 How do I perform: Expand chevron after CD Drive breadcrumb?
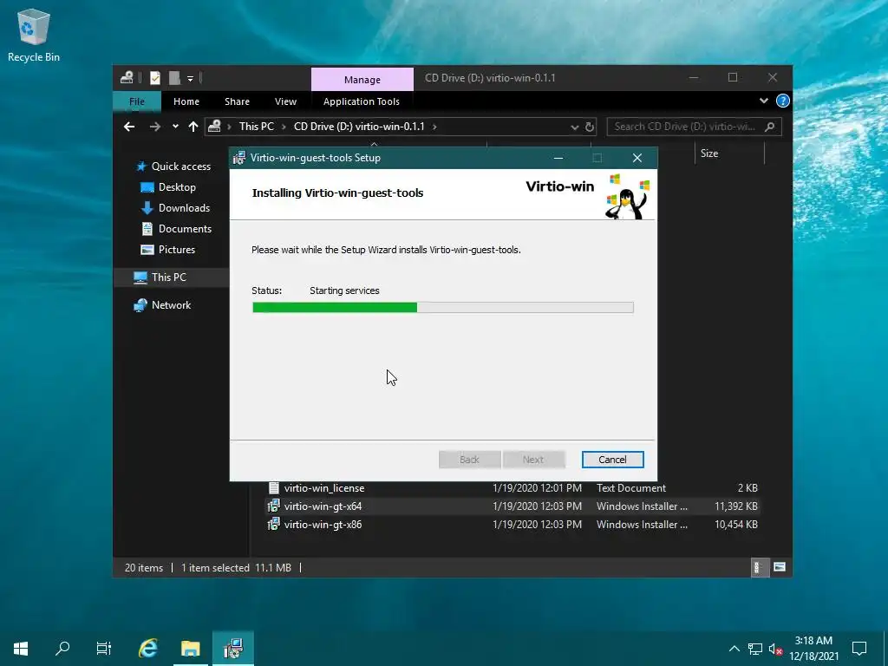(434, 127)
